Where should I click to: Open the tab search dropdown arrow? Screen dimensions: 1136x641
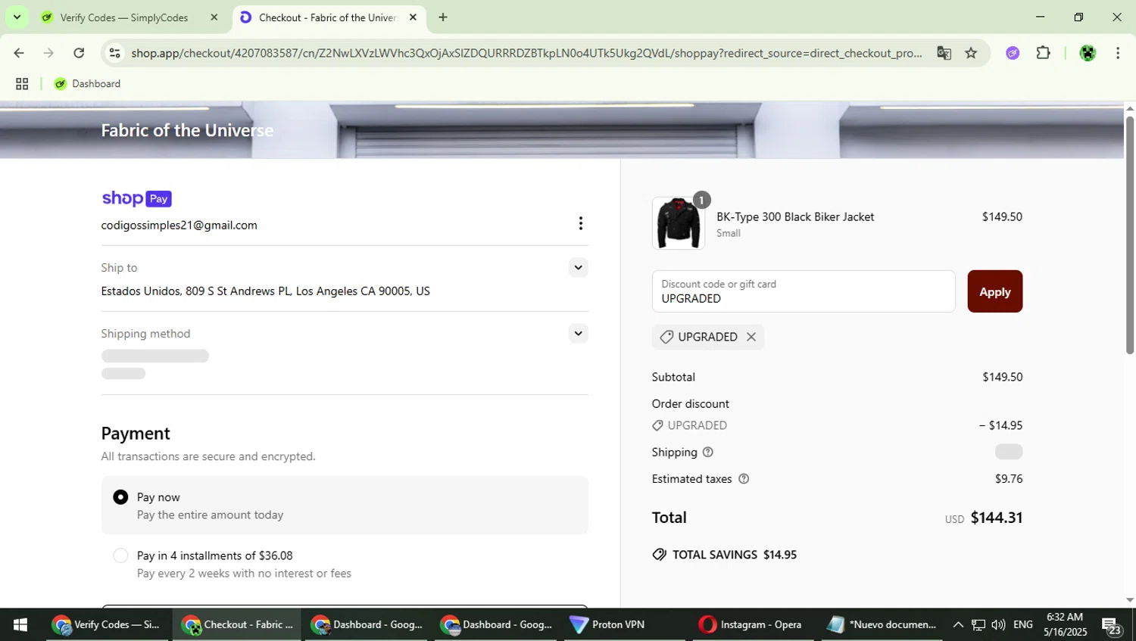point(17,17)
